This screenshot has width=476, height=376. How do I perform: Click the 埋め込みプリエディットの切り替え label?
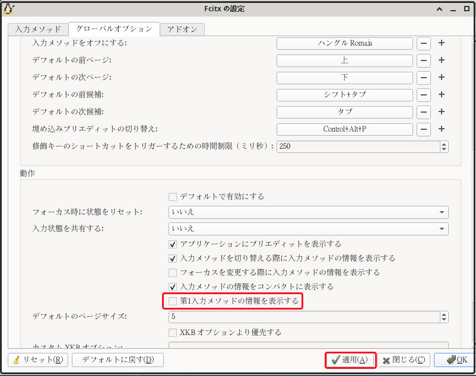(x=95, y=129)
